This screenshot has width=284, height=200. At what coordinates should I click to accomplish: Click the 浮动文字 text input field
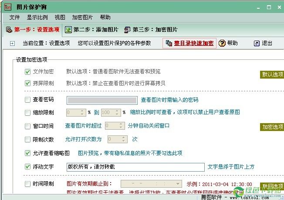[135, 167]
